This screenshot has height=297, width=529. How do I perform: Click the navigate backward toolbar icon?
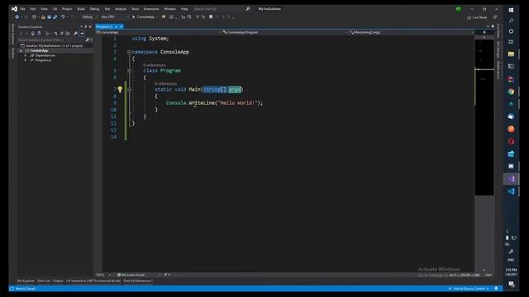click(17, 16)
